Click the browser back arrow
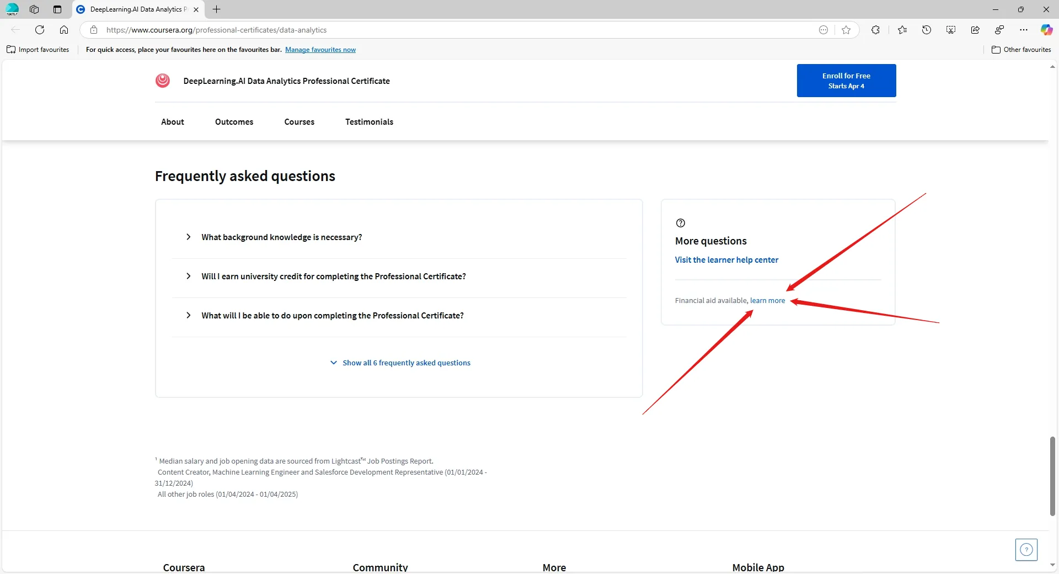This screenshot has height=574, width=1059. pyautogui.click(x=15, y=30)
